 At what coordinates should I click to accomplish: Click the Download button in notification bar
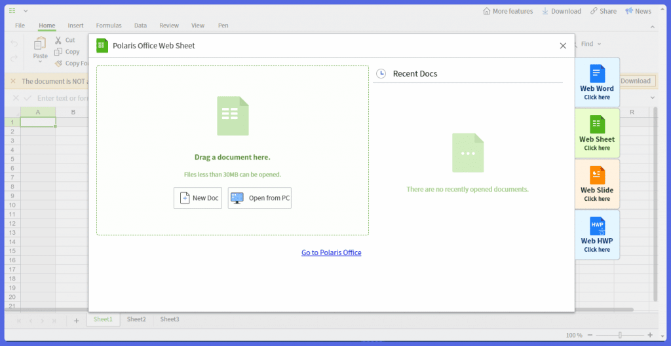(x=636, y=80)
